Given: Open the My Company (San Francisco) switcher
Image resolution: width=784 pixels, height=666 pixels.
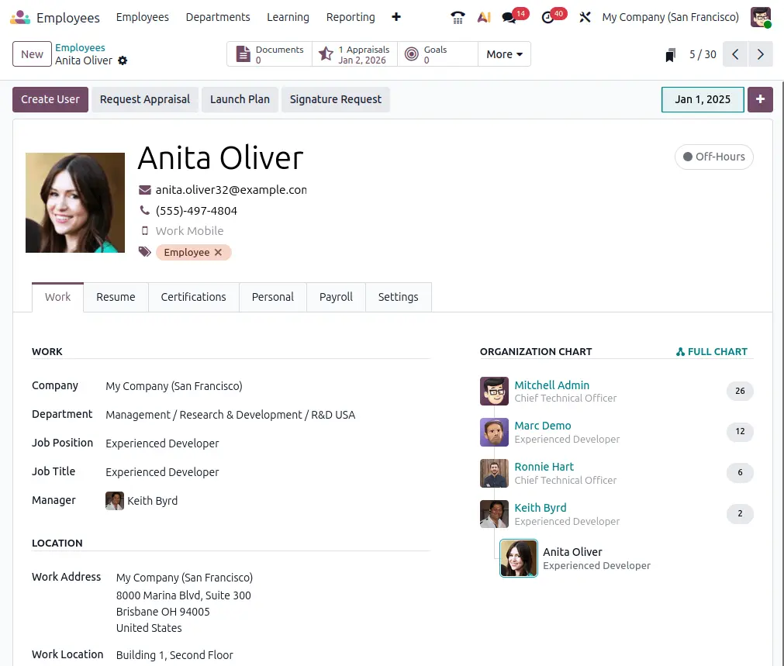Looking at the screenshot, I should (670, 17).
